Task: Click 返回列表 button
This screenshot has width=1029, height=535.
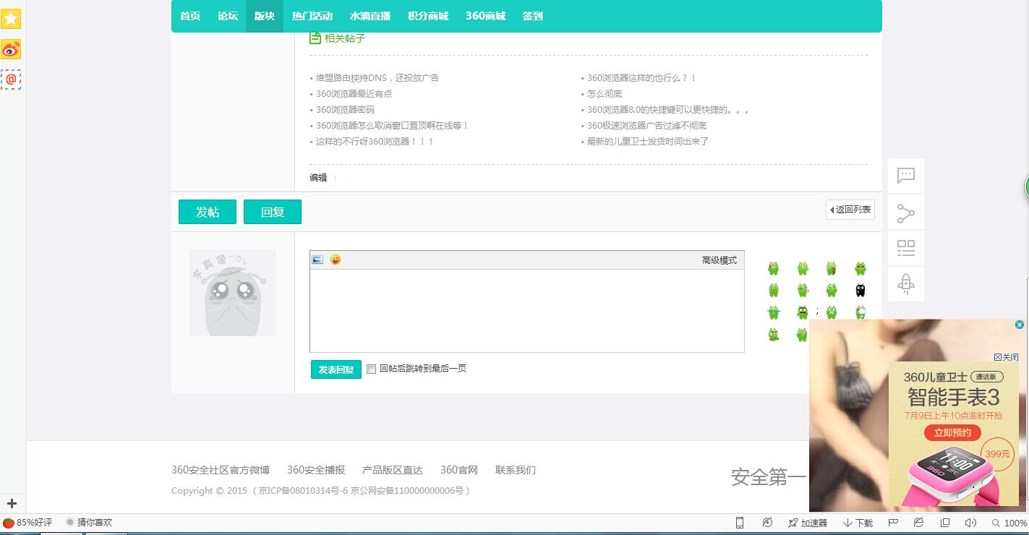Action: click(x=850, y=210)
